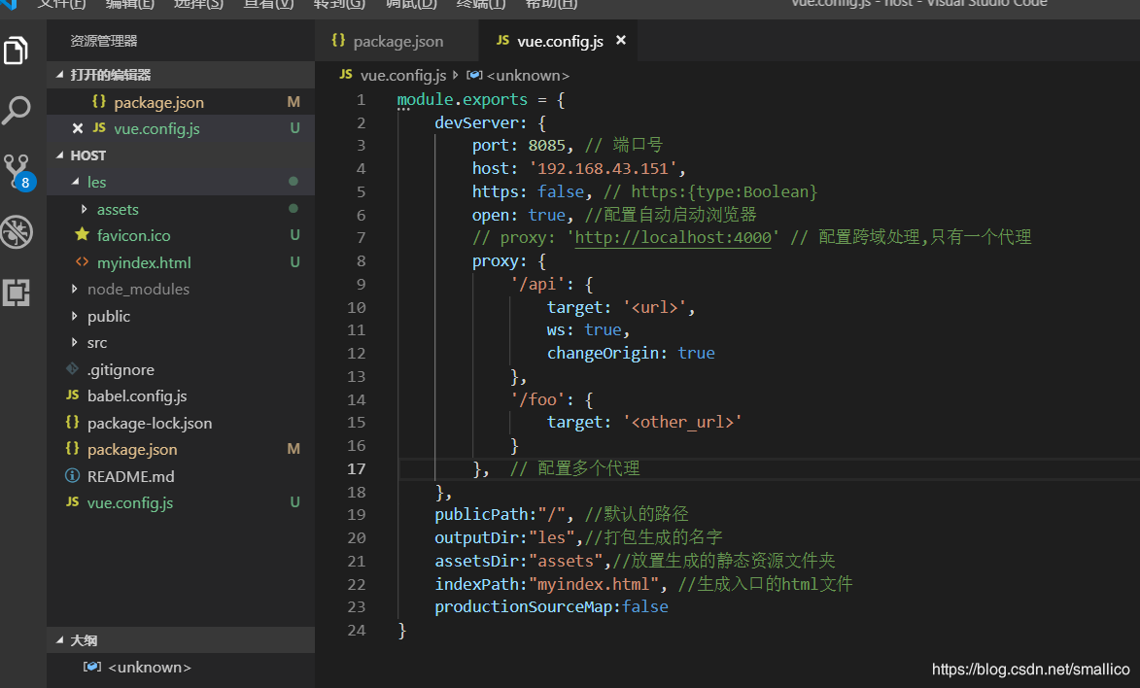The height and width of the screenshot is (688, 1140).
Task: Open babel.config.js file
Action: (x=181, y=396)
